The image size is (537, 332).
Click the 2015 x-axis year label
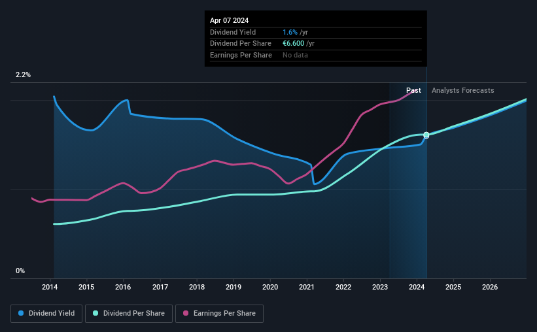click(86, 287)
